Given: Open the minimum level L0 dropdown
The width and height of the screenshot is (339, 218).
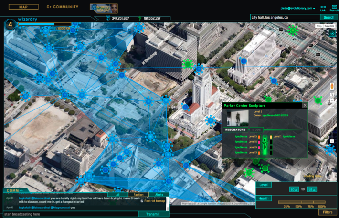Looking at the screenshot, I should point(294,189).
